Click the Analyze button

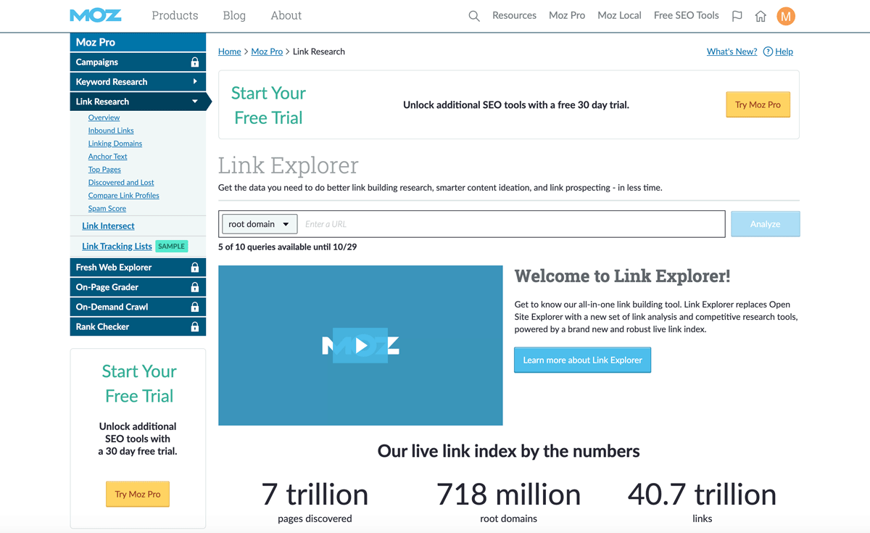click(765, 224)
